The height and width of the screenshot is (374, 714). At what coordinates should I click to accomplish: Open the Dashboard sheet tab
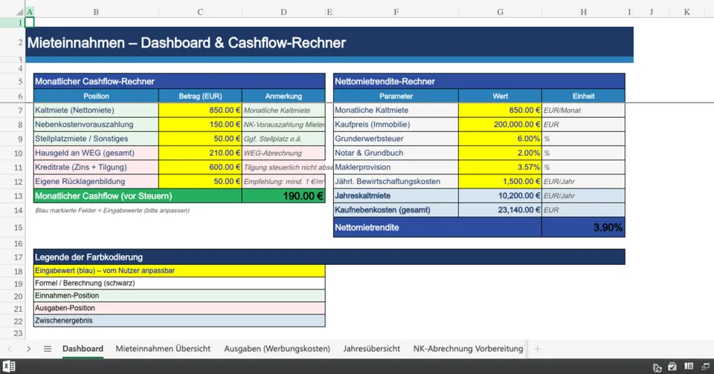click(83, 349)
